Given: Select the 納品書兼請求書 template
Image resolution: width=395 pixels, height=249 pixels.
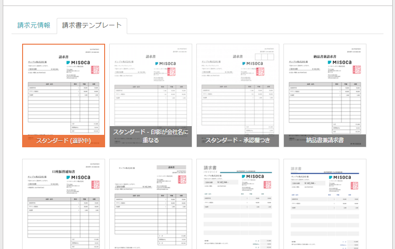Looking at the screenshot, I should (325, 96).
